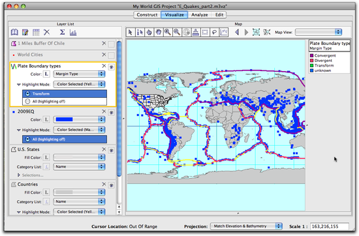Open the edit layer appearance pencil icon

(25, 32)
